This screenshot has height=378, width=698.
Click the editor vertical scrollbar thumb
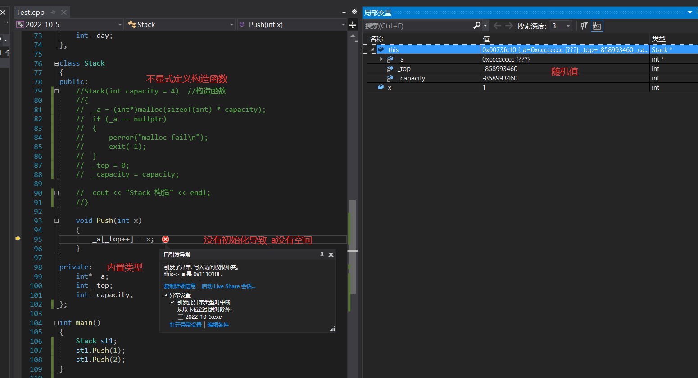tap(353, 247)
